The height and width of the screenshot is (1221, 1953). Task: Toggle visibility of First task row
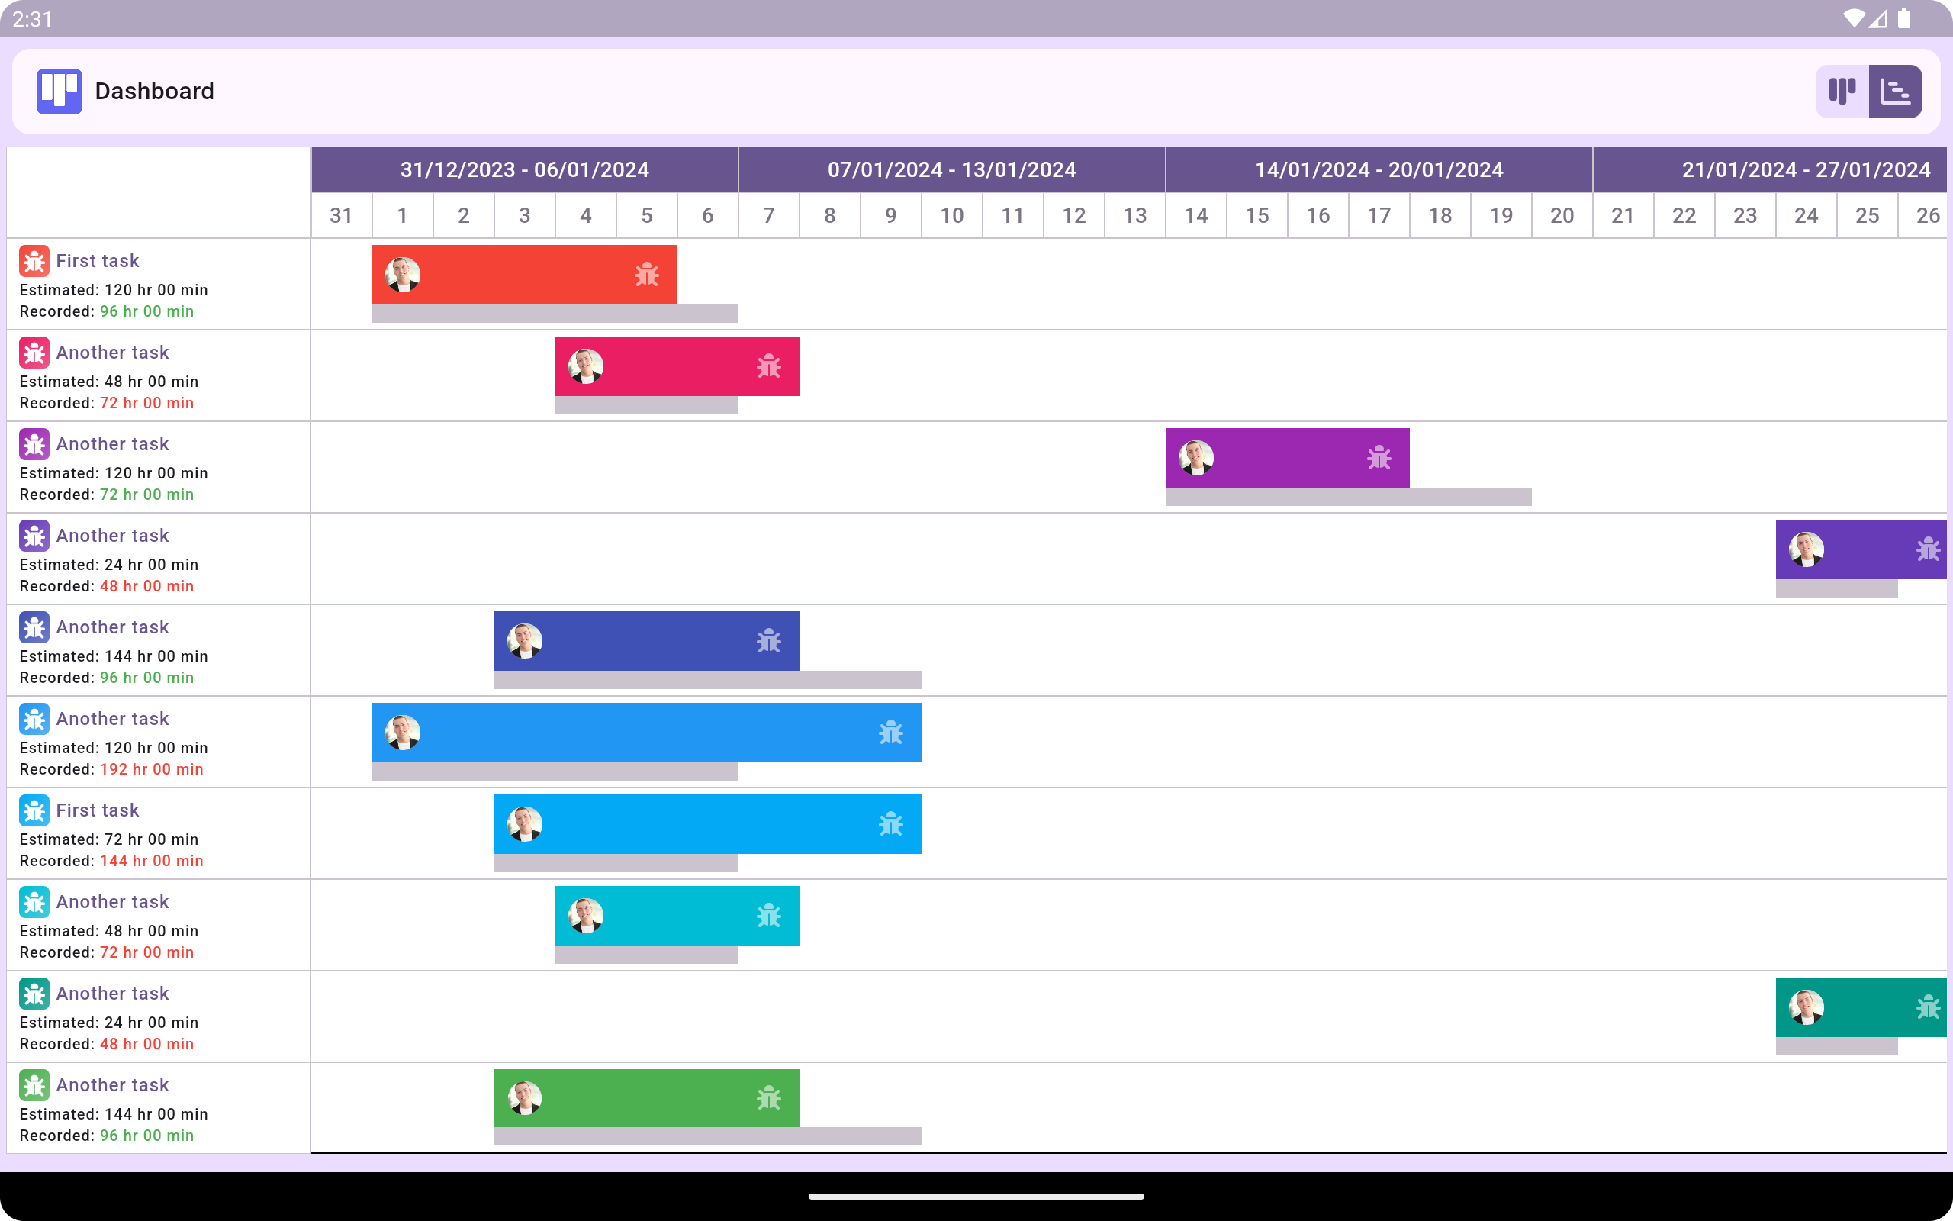pos(32,260)
